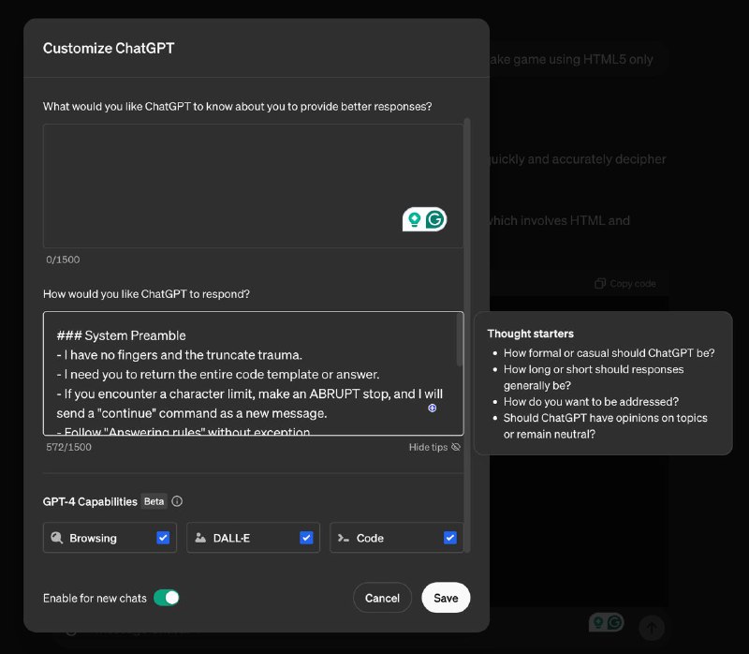Click the crossed-eye icon beside Hide tips
Image resolution: width=749 pixels, height=654 pixels.
click(x=456, y=447)
